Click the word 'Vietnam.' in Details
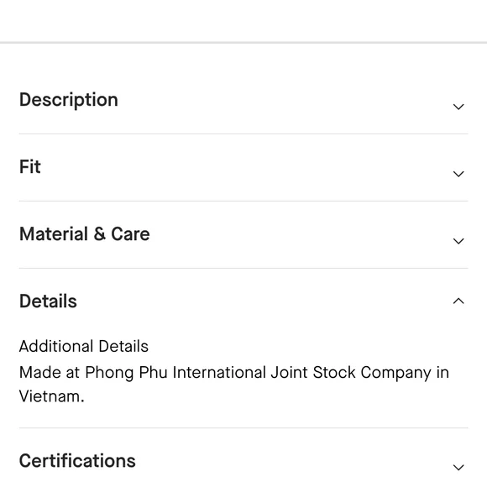This screenshot has width=487, height=487. [x=51, y=396]
